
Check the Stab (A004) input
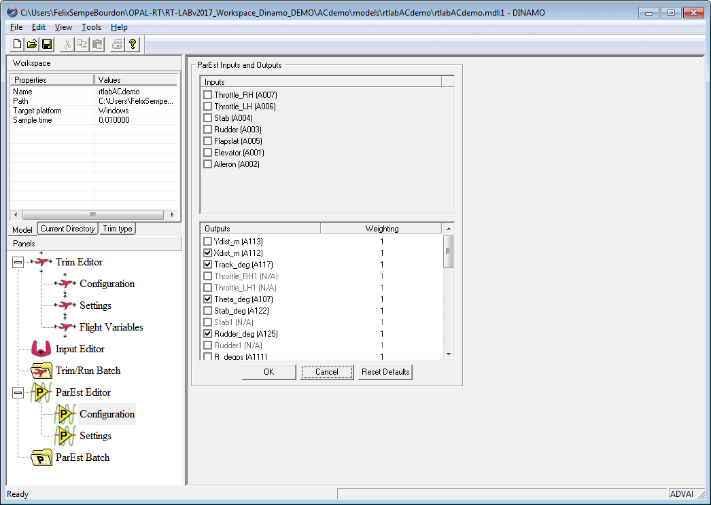click(x=208, y=117)
